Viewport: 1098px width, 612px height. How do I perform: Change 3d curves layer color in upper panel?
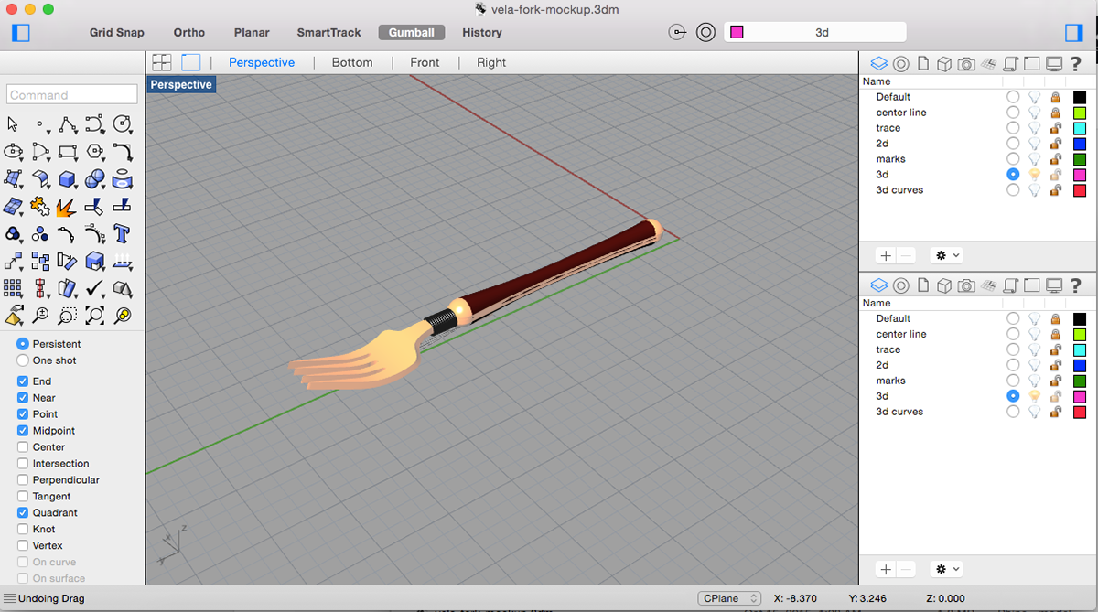[1080, 190]
